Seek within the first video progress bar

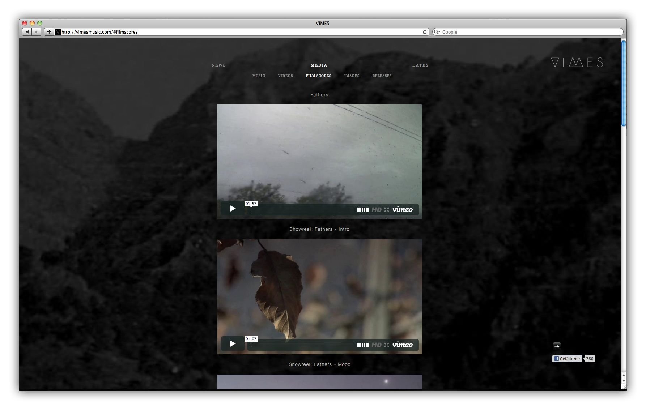coord(302,210)
